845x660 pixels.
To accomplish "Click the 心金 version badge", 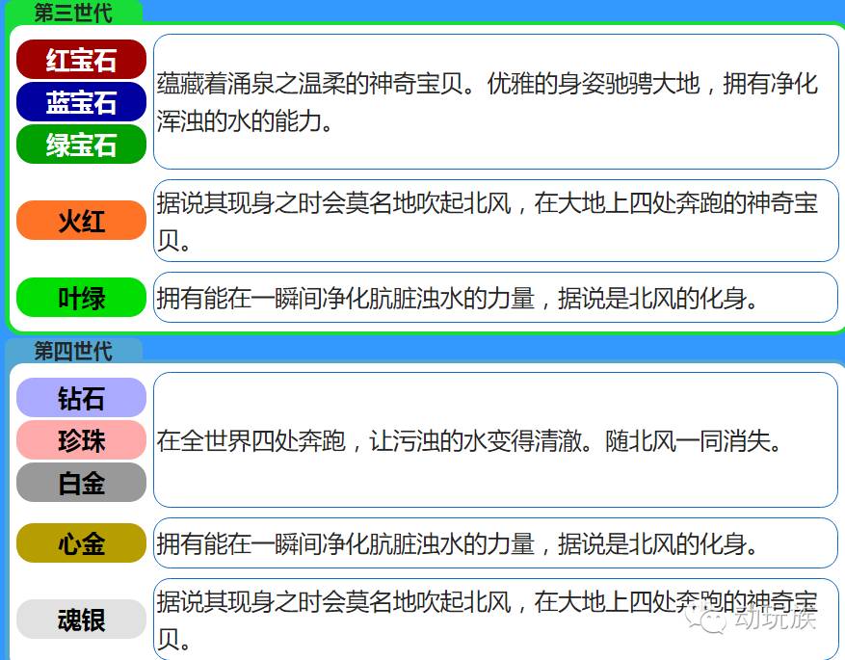I will (x=80, y=543).
